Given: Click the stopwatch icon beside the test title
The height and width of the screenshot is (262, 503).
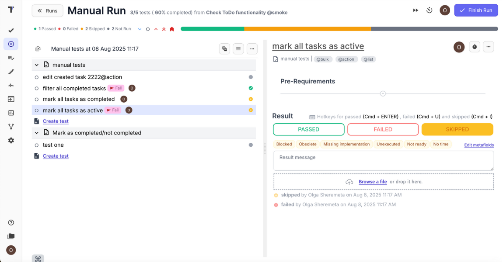Looking at the screenshot, I should coord(475,47).
